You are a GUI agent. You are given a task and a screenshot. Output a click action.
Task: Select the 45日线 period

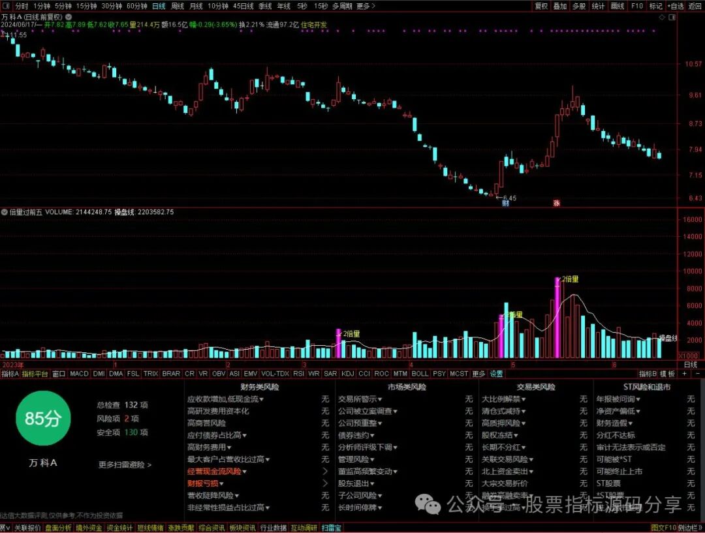click(243, 6)
